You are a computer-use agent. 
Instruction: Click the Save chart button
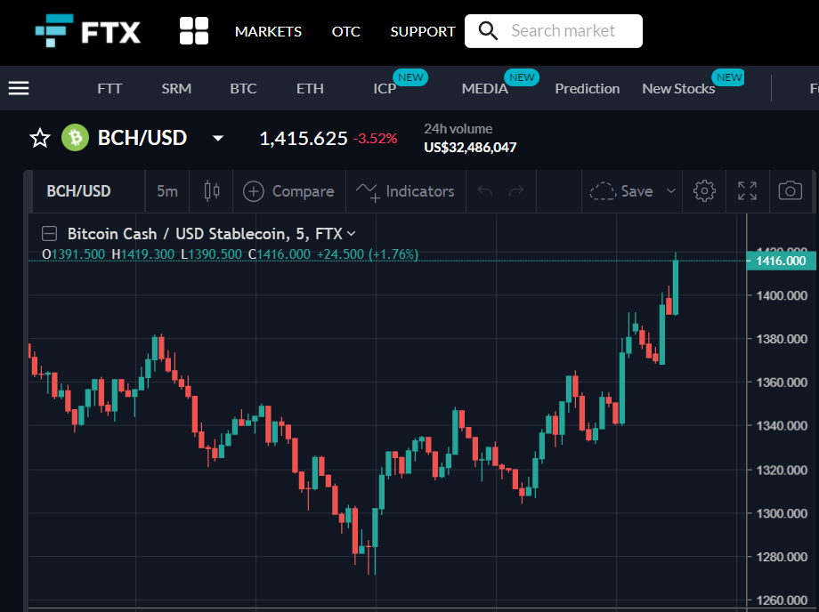pos(621,191)
